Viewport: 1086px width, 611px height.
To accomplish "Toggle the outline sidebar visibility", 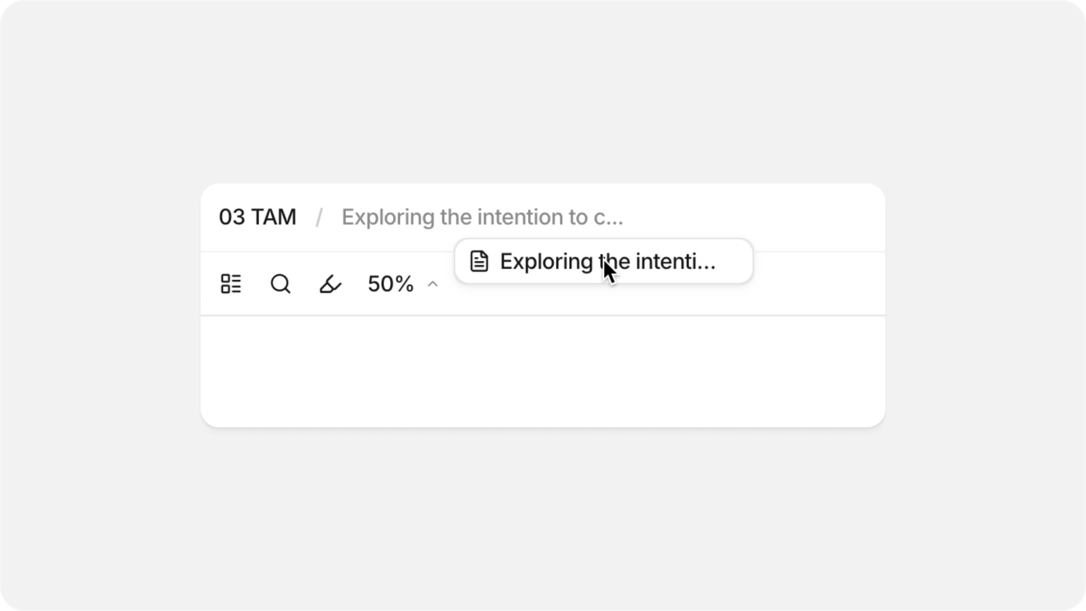I will 231,284.
